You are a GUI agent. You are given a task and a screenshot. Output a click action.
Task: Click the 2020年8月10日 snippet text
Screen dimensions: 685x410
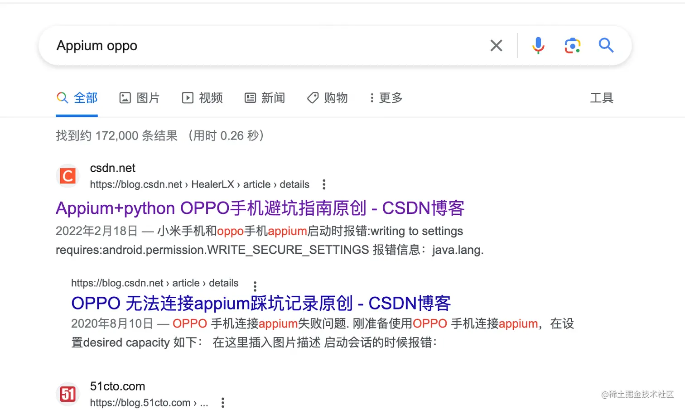(x=112, y=323)
